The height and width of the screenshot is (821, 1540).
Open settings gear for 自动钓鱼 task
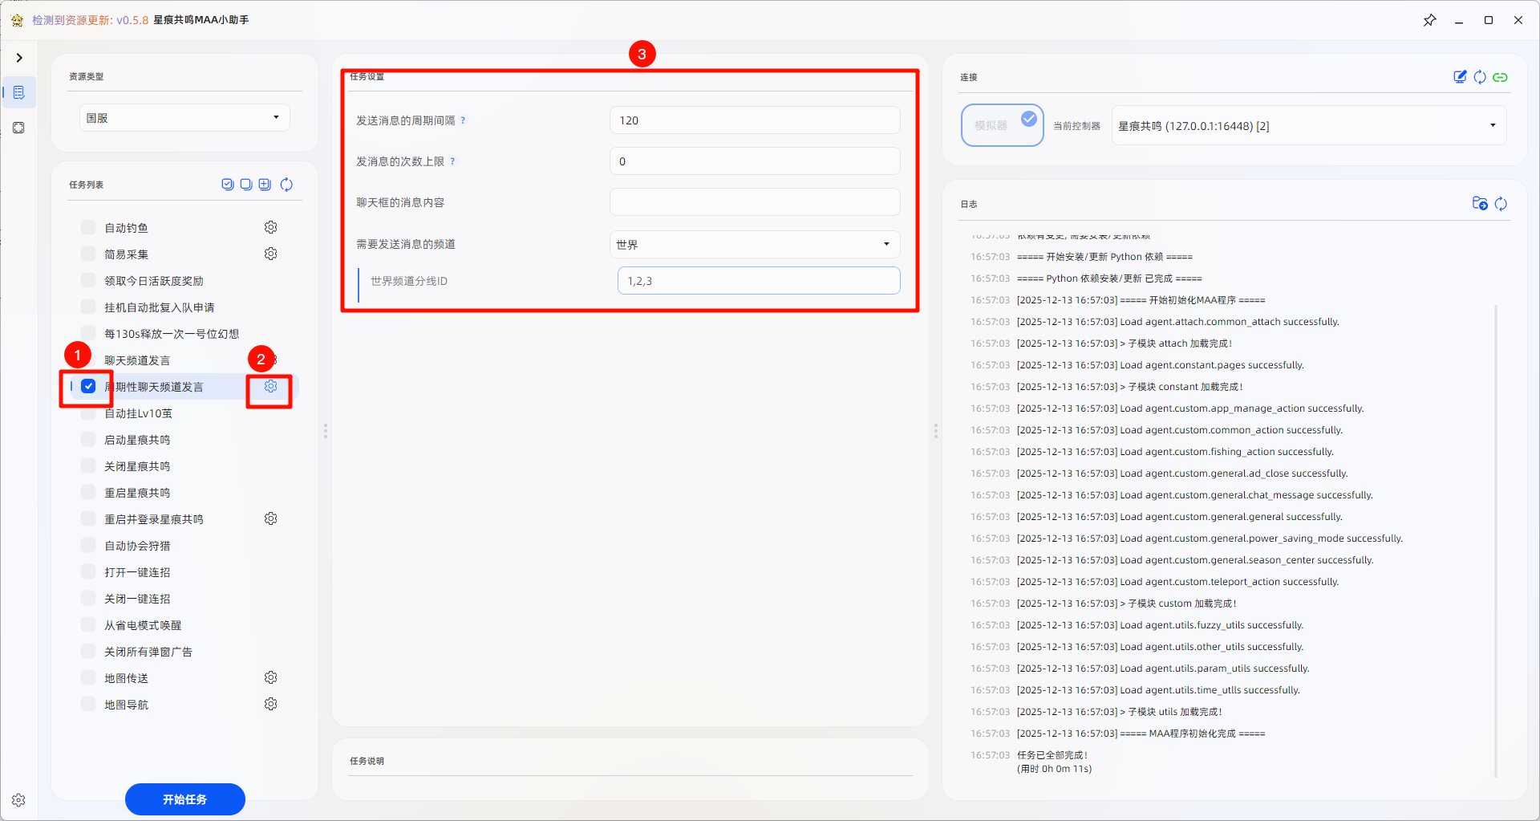(x=271, y=227)
